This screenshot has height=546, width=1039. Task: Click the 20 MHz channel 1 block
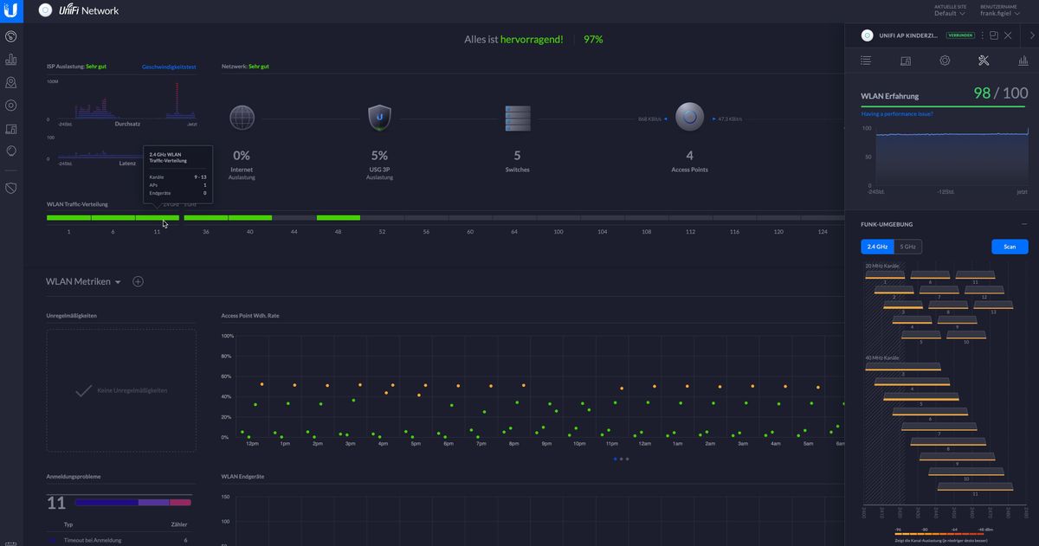coord(885,275)
